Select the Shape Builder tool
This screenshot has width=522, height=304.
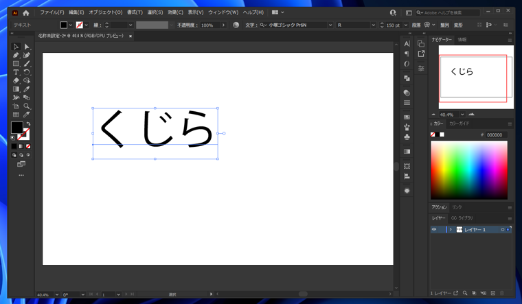(x=27, y=80)
